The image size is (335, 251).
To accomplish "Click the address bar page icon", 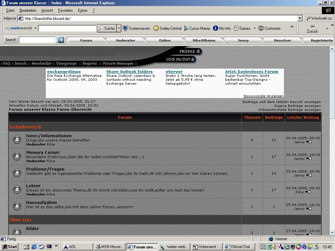I will tap(21, 18).
